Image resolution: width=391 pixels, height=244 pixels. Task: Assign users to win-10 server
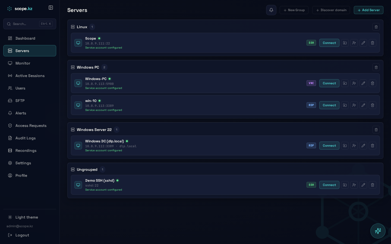[x=354, y=105]
